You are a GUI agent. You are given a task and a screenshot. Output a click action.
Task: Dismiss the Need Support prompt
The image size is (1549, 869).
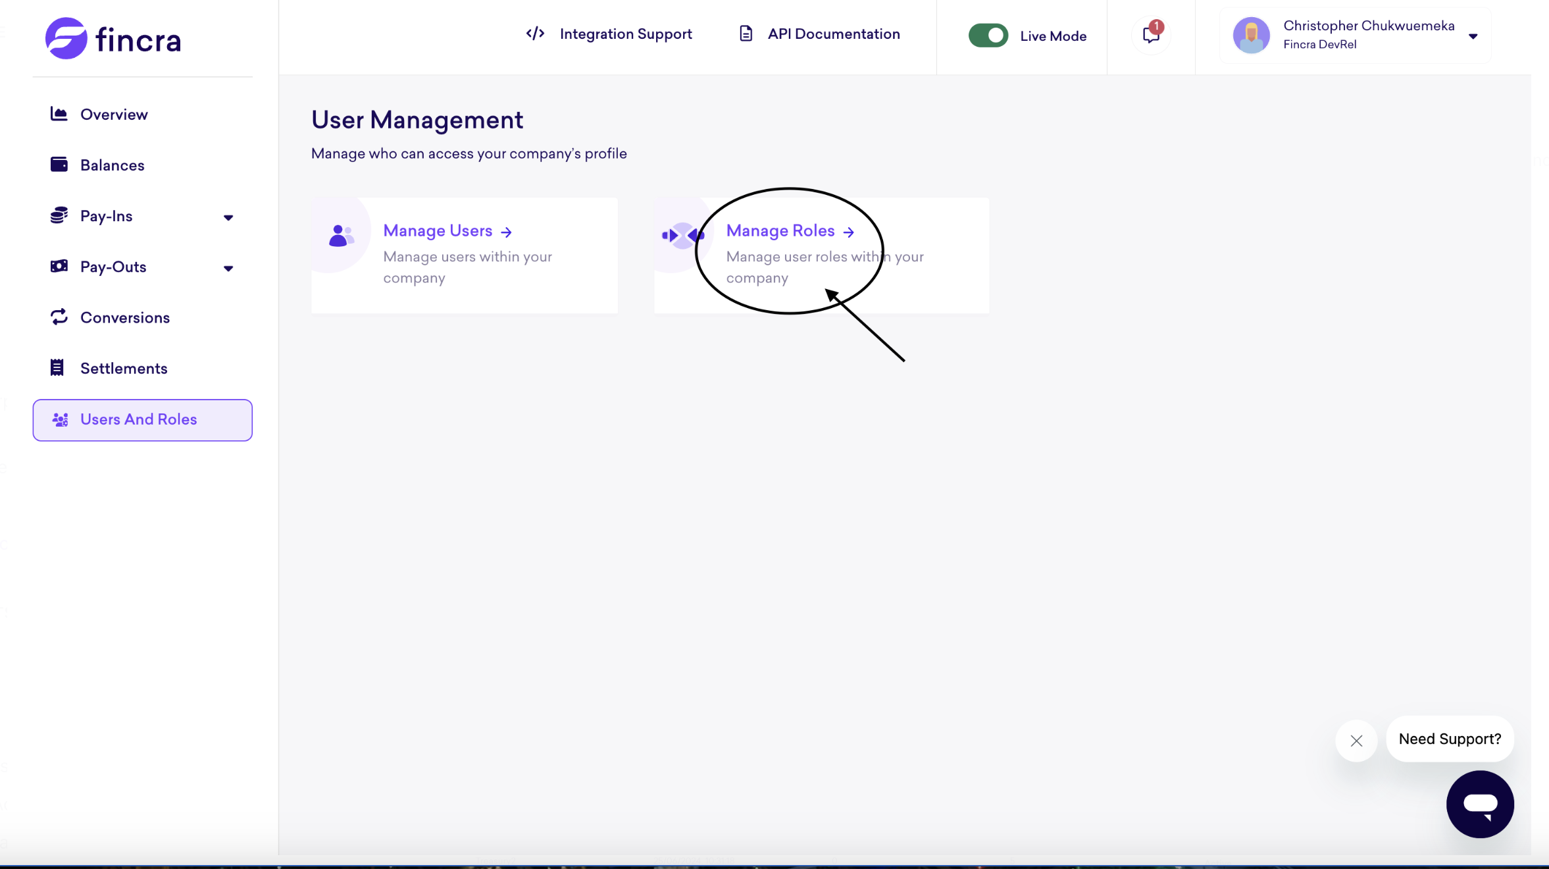1356,741
